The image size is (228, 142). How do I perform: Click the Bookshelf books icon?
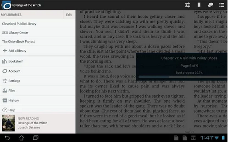(x=5, y=61)
